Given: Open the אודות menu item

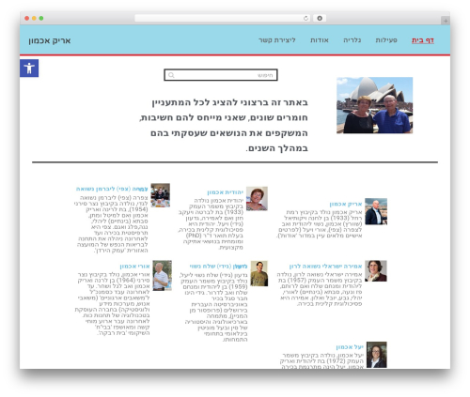Looking at the screenshot, I should tap(320, 40).
